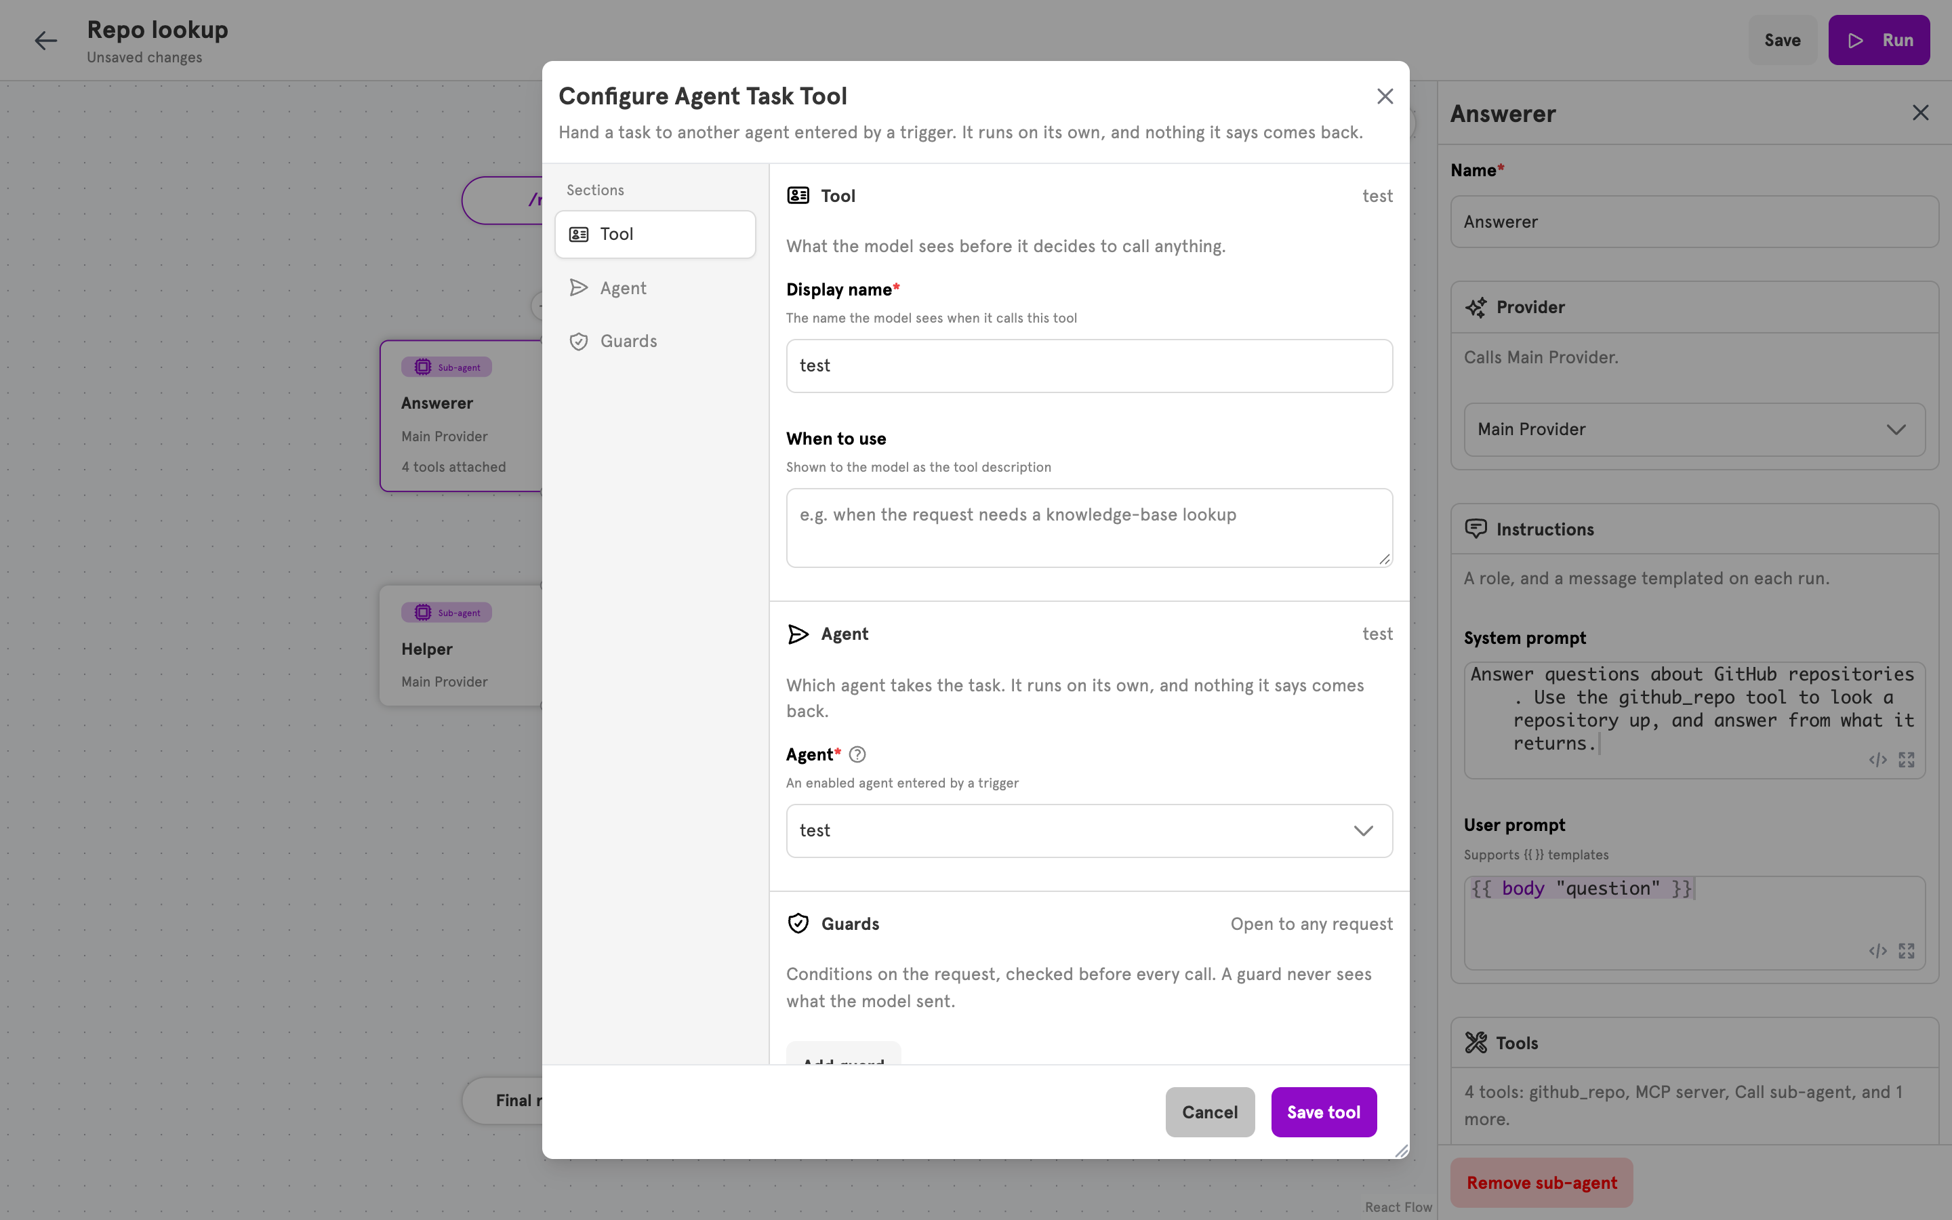This screenshot has width=1952, height=1220.
Task: Edit the Answerer Name field
Action: point(1694,222)
